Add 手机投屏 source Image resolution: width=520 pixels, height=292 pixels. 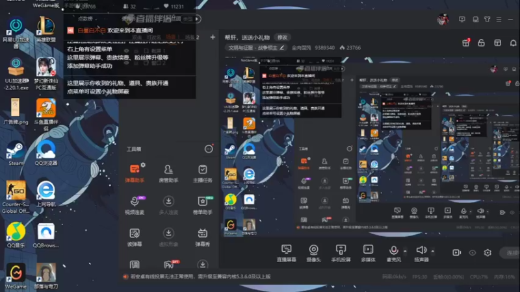click(341, 253)
